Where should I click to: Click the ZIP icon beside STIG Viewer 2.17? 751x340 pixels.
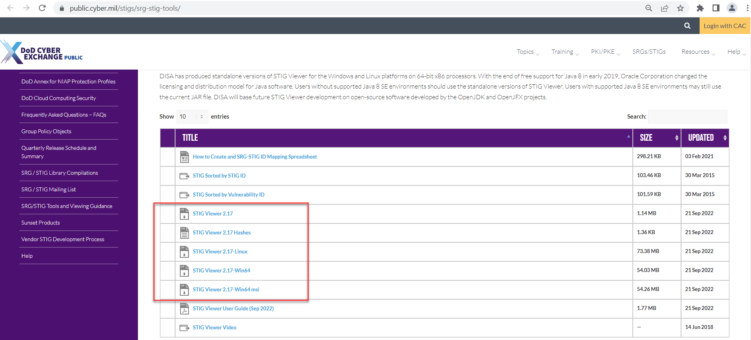(x=184, y=213)
